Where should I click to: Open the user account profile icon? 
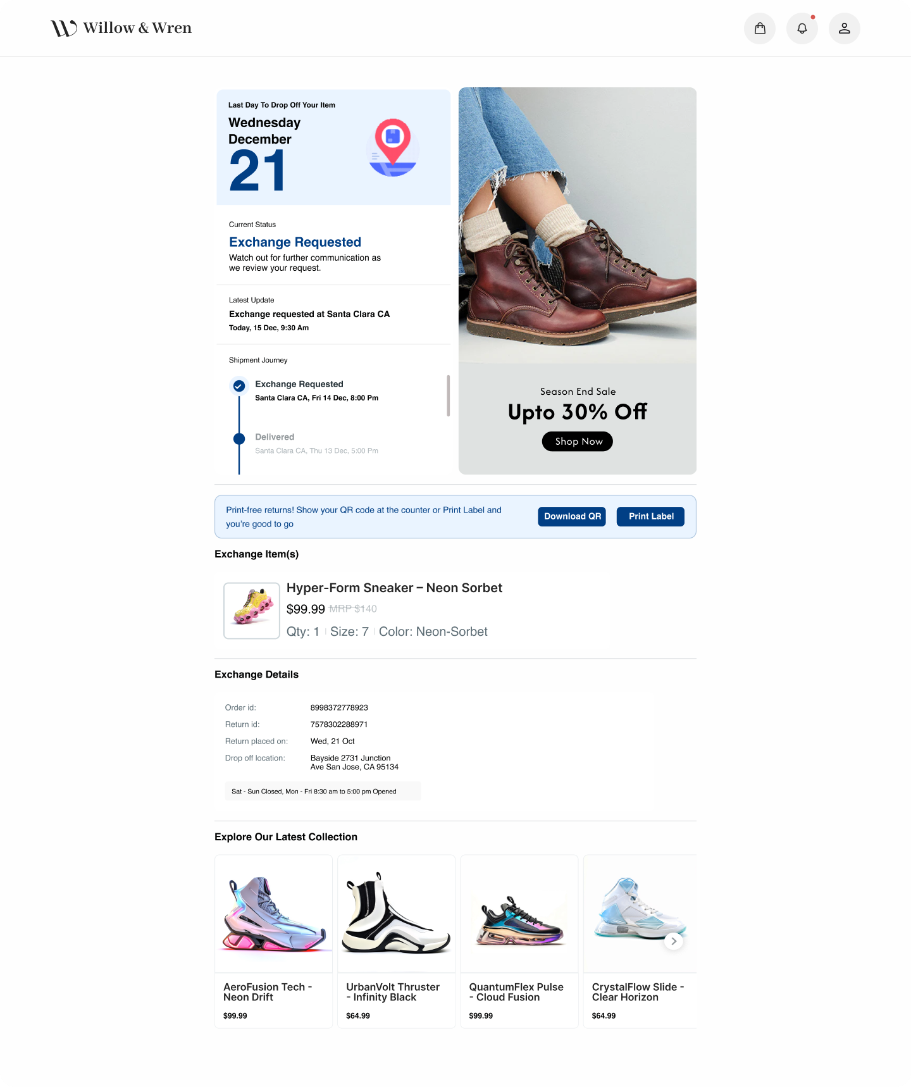pos(845,28)
